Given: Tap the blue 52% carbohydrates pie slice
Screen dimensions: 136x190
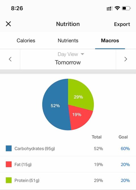Looking at the screenshot, I should 55,106.
